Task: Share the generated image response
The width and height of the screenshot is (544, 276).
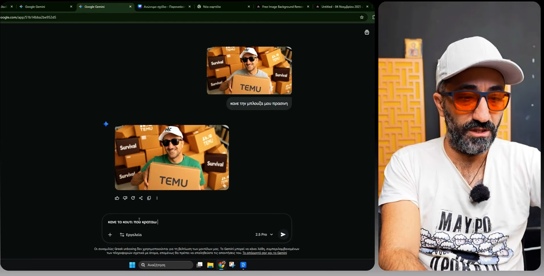Action: [x=141, y=198]
